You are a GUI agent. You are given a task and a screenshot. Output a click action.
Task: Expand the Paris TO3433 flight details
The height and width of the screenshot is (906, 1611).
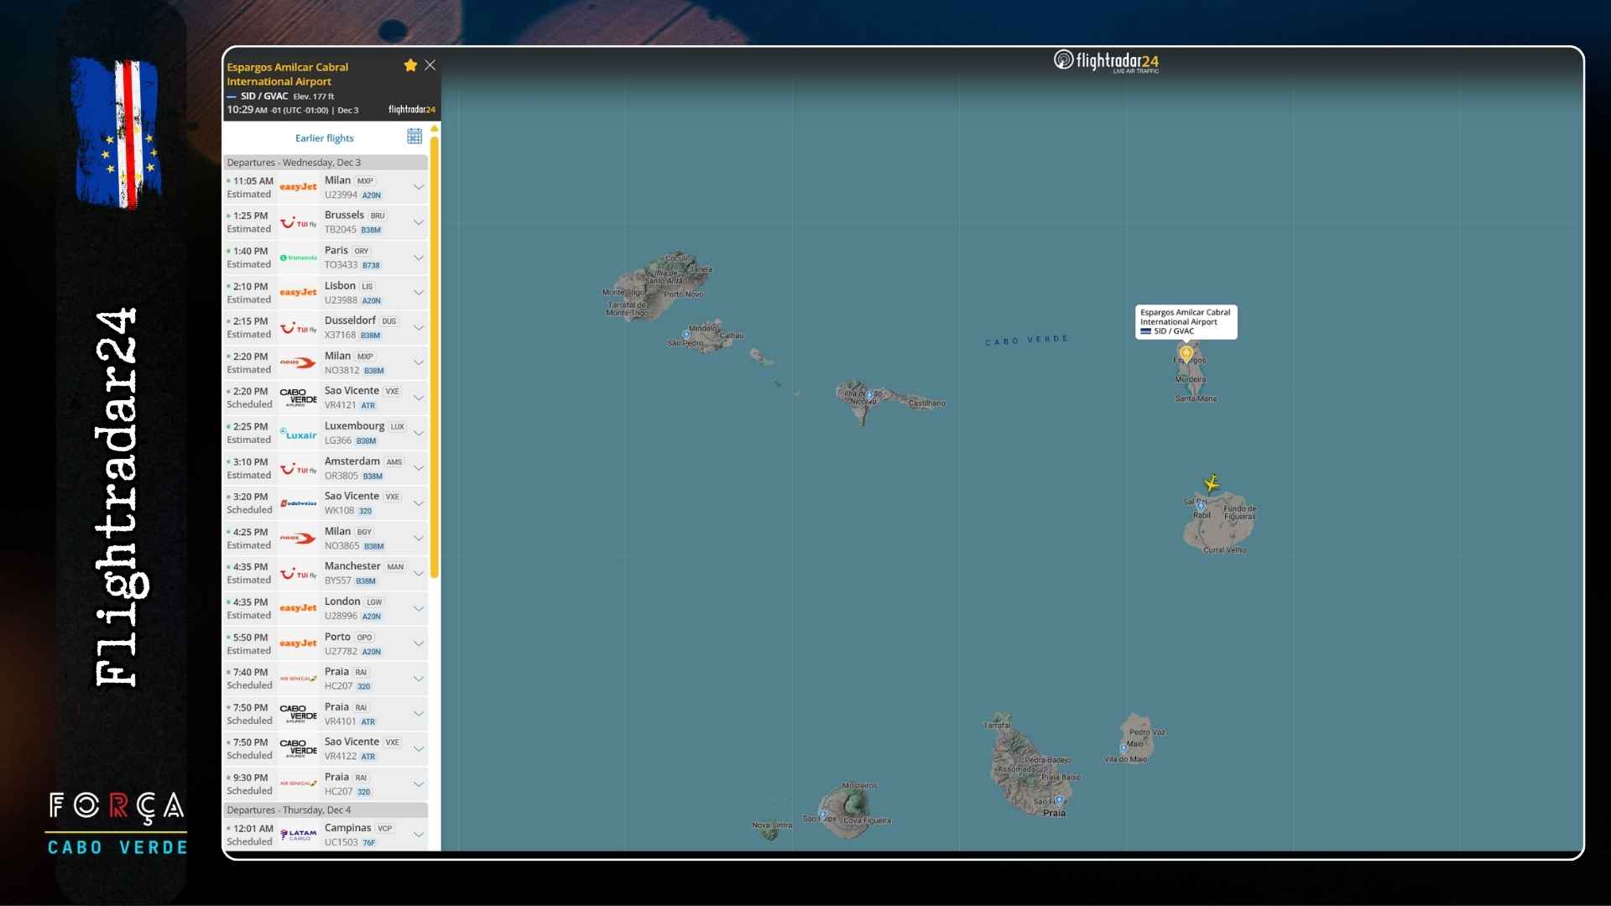[418, 258]
